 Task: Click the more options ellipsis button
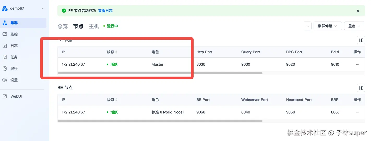tap(307, 26)
